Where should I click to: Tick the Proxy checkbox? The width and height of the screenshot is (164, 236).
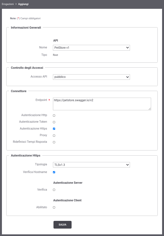(x=54, y=135)
